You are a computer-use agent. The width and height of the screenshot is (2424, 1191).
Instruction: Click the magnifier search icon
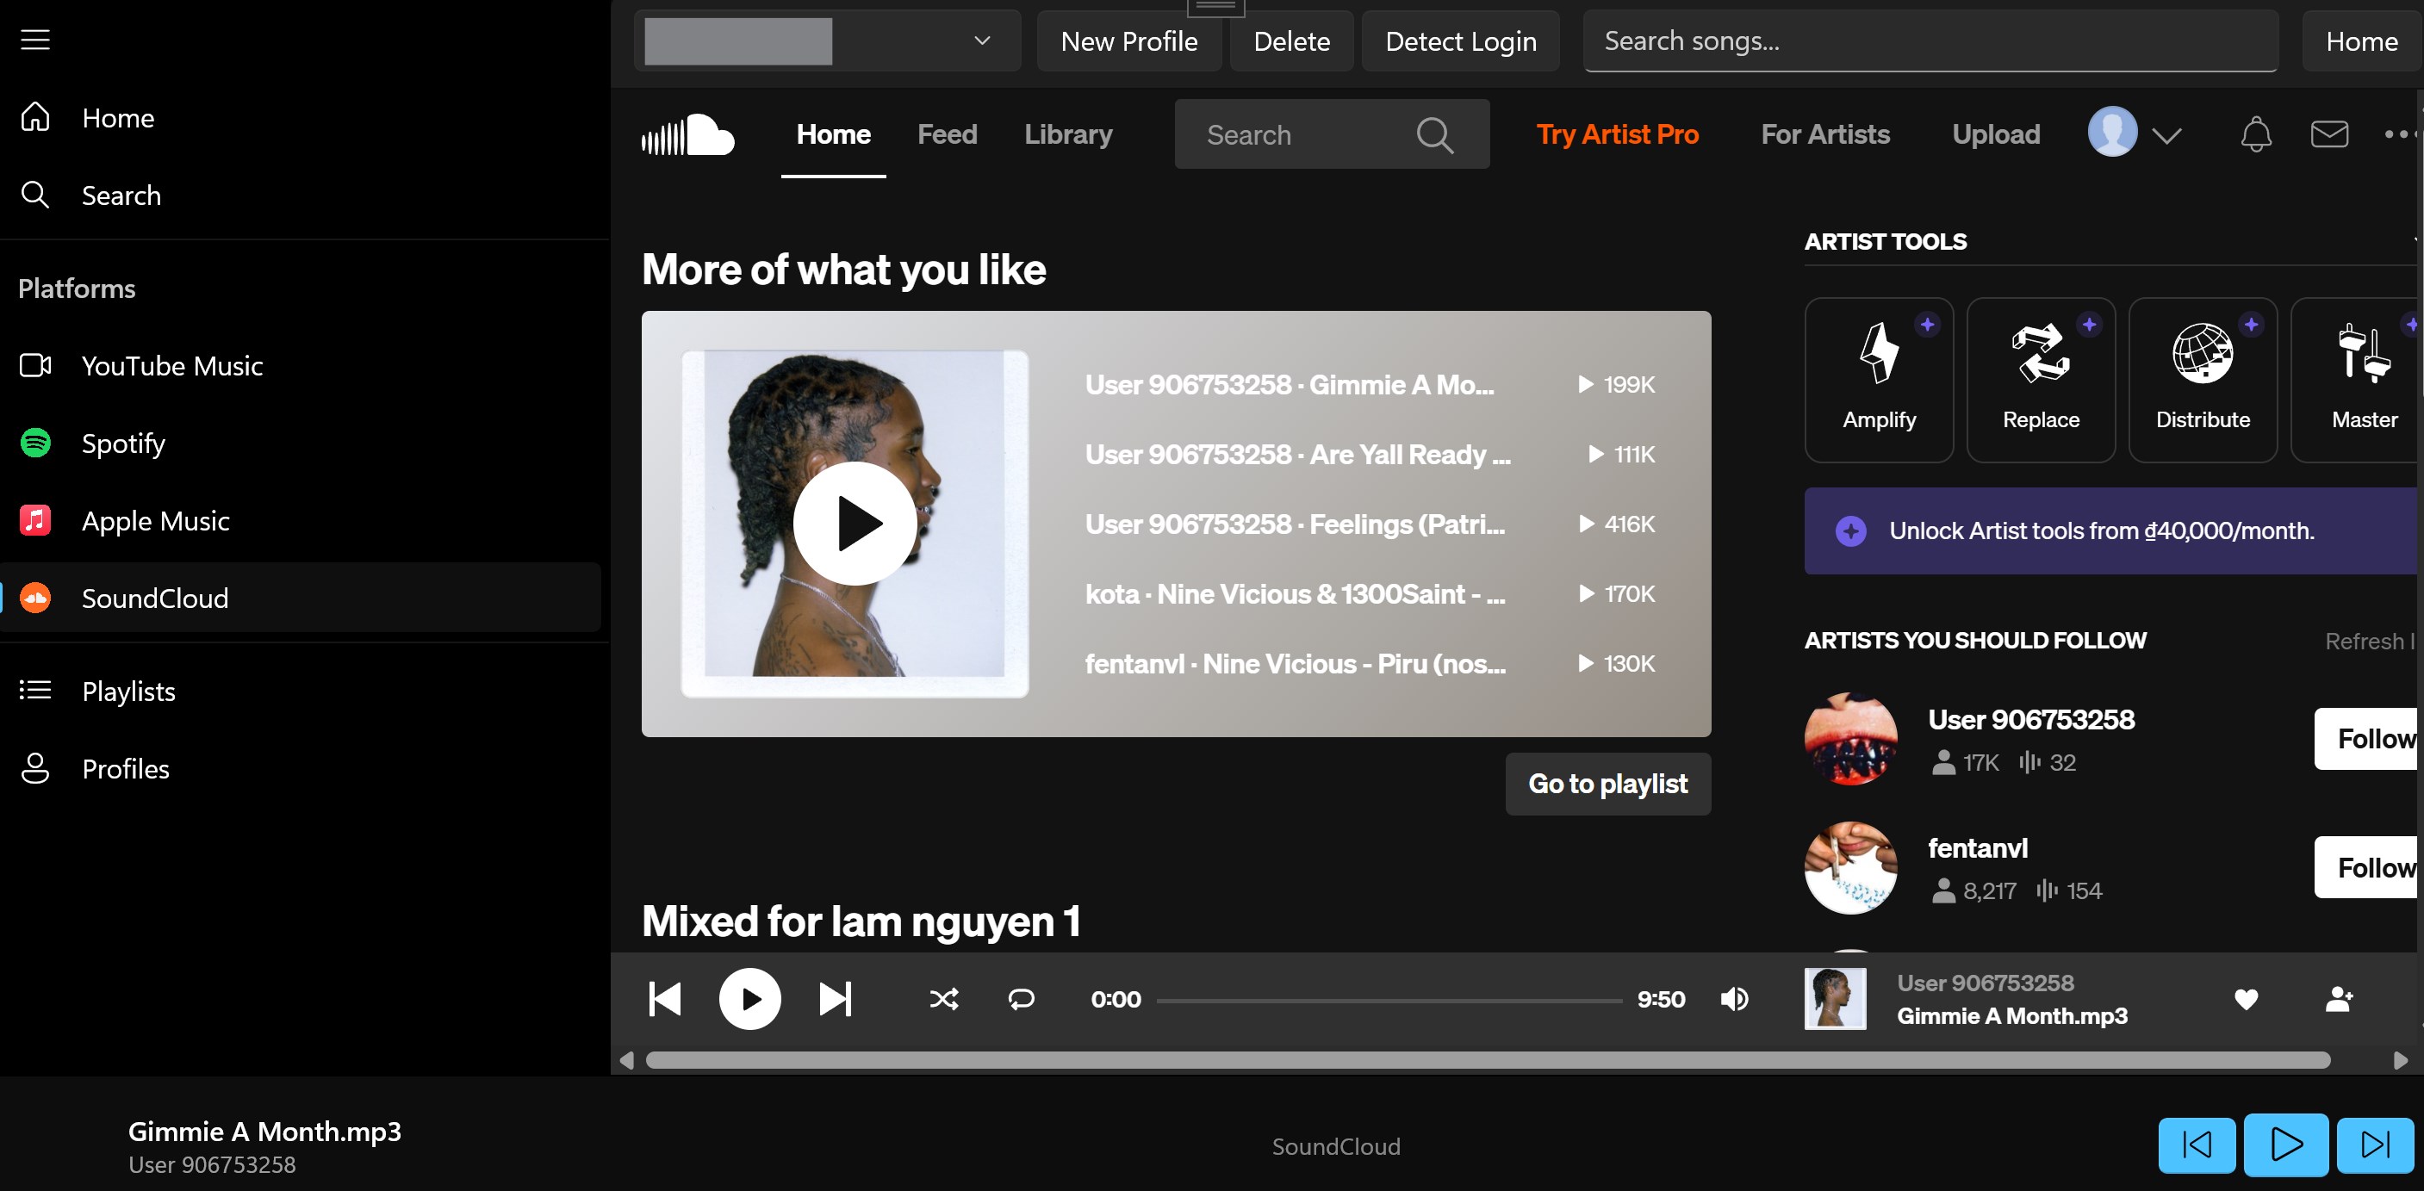coord(1435,134)
